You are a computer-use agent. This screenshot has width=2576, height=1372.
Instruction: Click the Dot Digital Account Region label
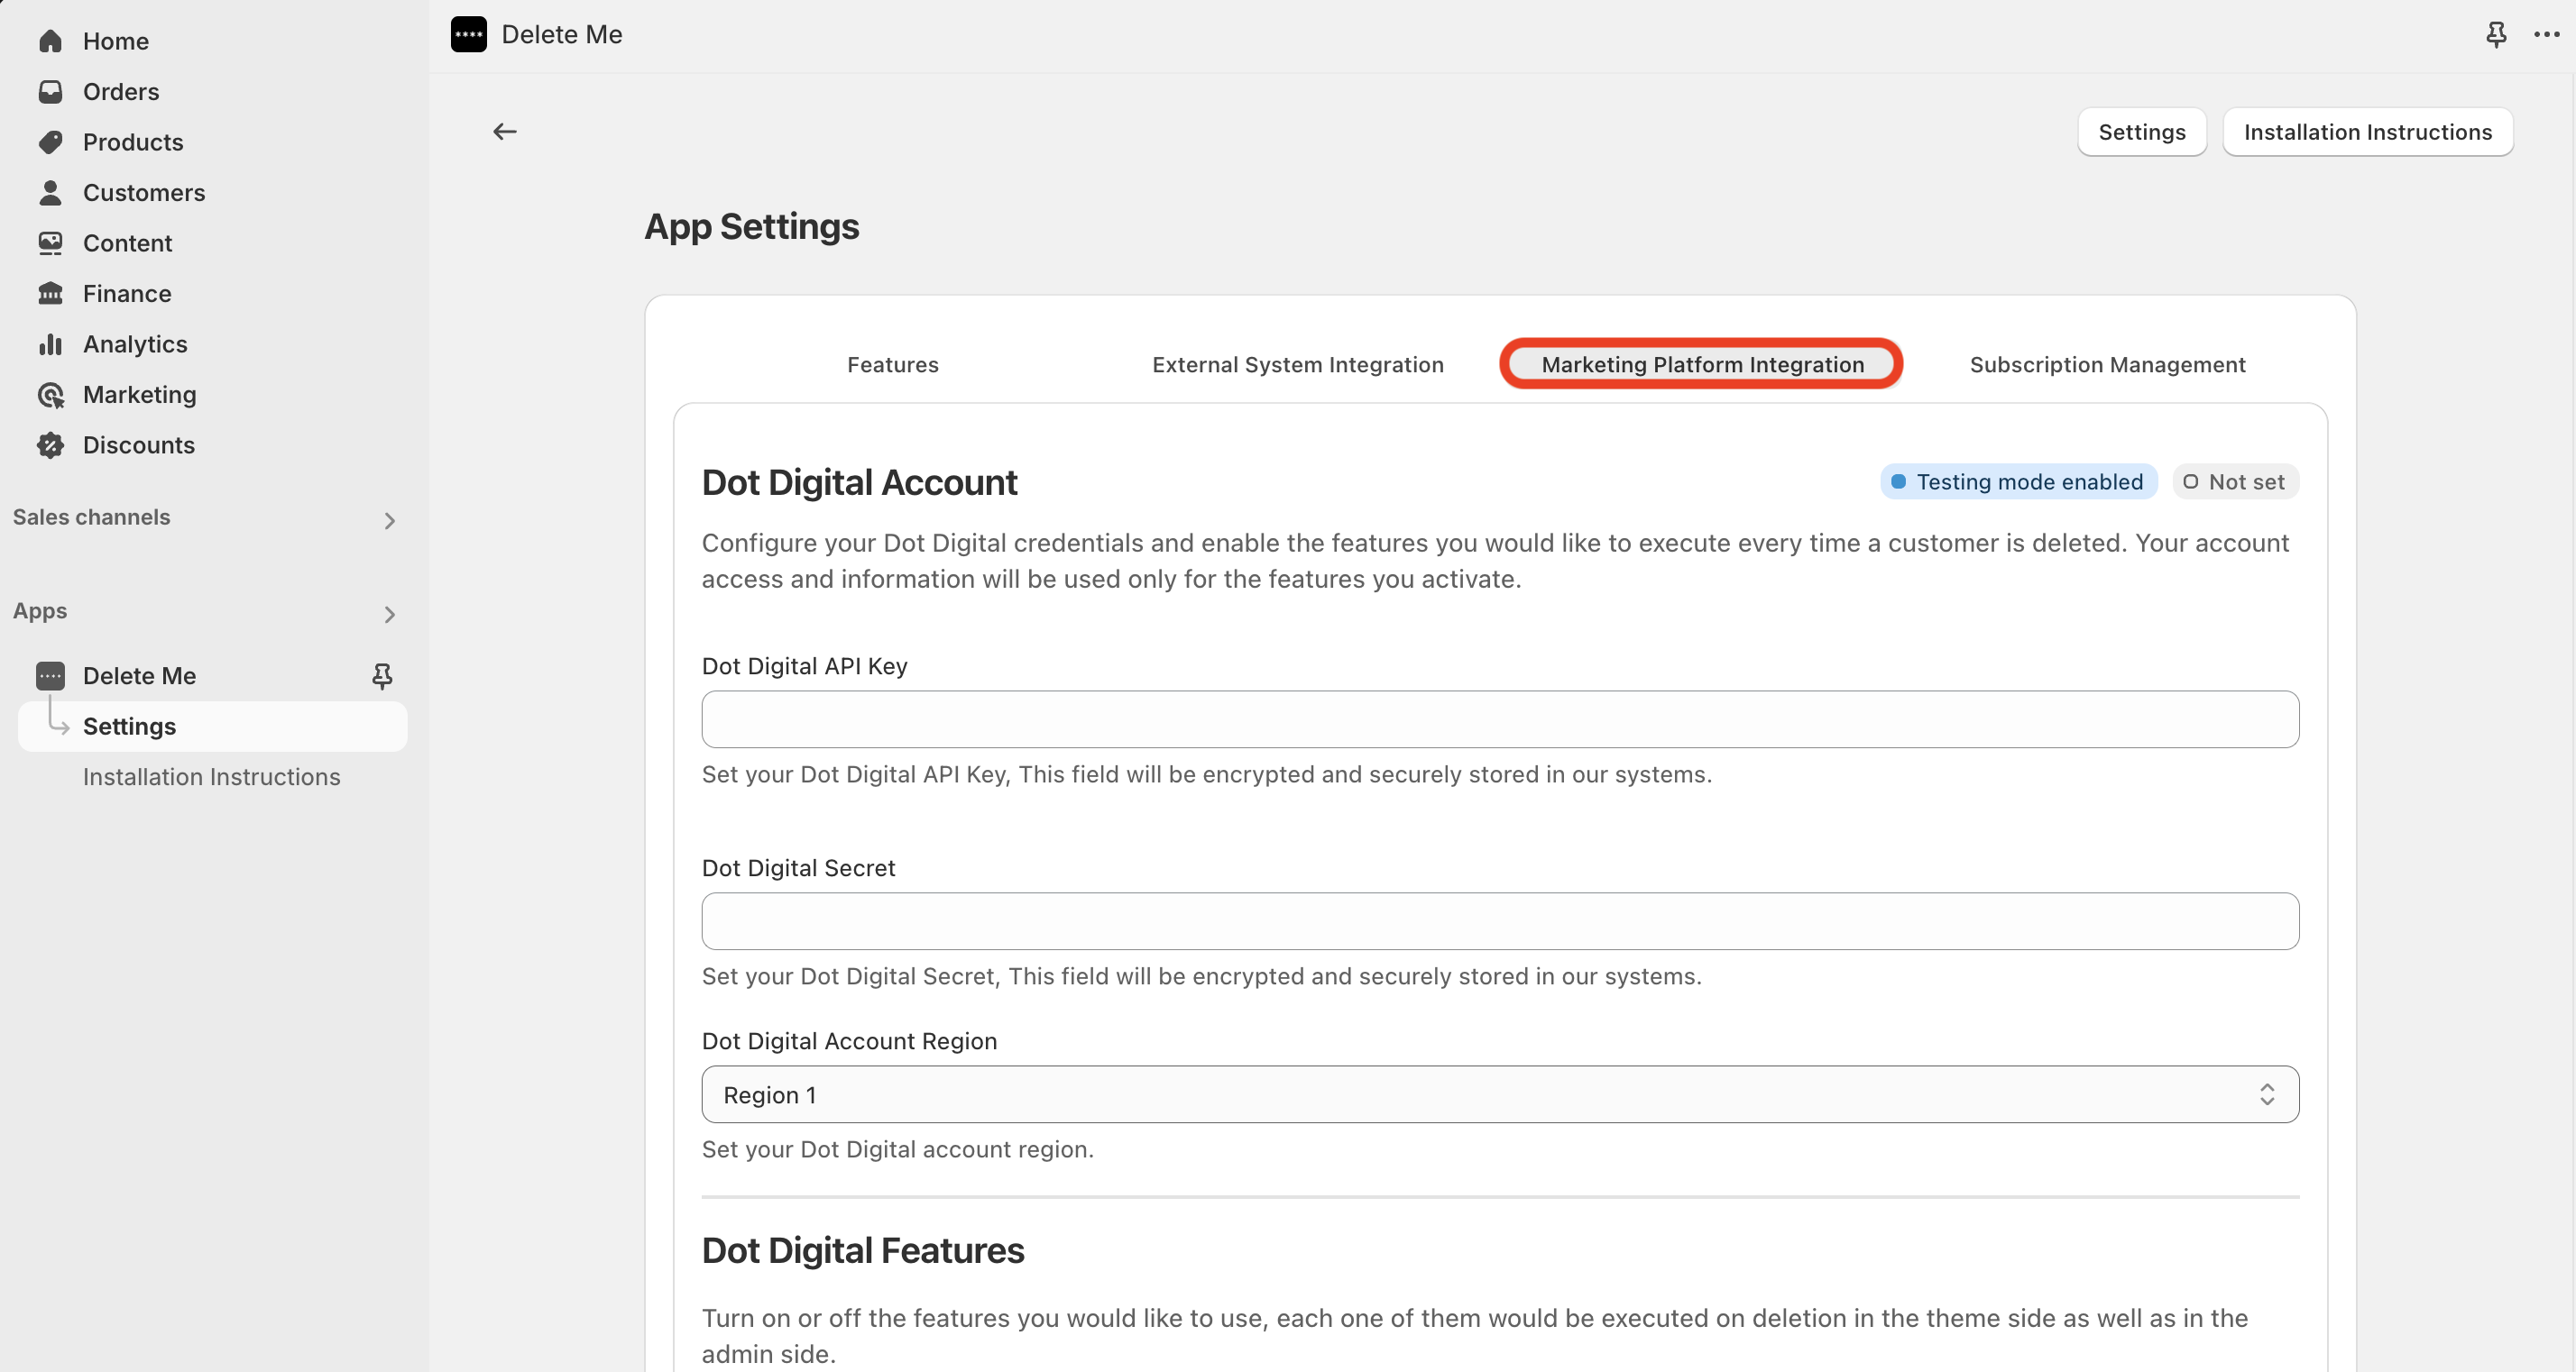click(849, 1040)
